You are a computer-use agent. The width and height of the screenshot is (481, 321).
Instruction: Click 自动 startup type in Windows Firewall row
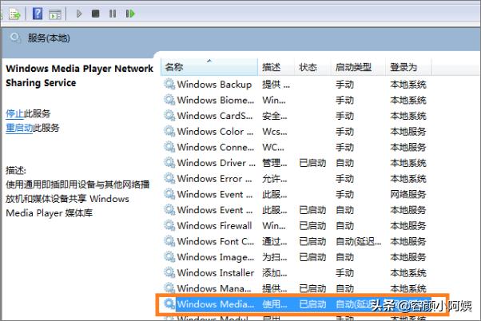(344, 226)
